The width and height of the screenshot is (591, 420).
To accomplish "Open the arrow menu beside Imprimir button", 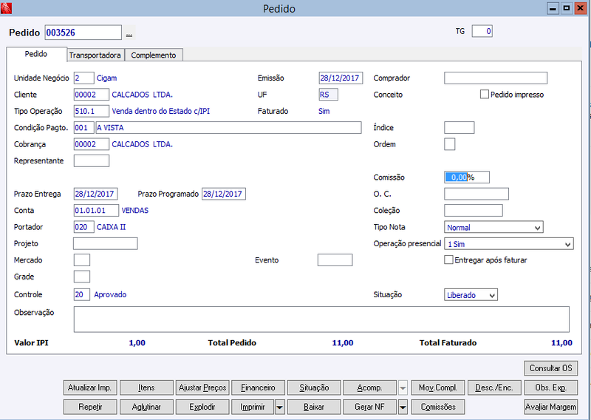I will click(x=280, y=407).
